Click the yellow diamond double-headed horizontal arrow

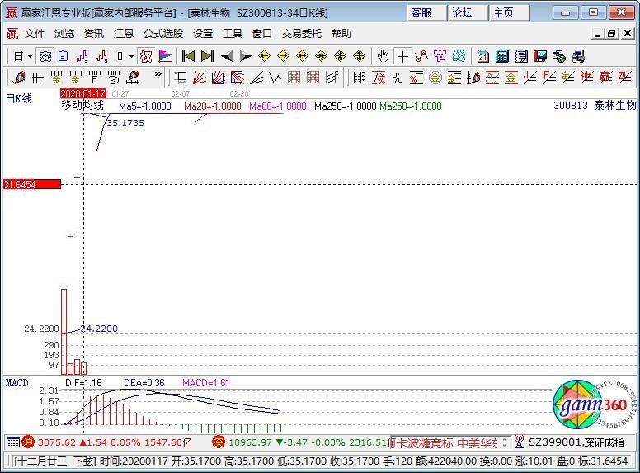pyautogui.click(x=302, y=56)
